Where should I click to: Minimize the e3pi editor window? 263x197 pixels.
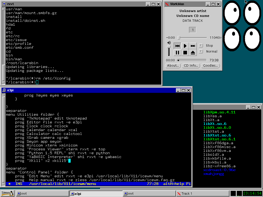coord(178,90)
